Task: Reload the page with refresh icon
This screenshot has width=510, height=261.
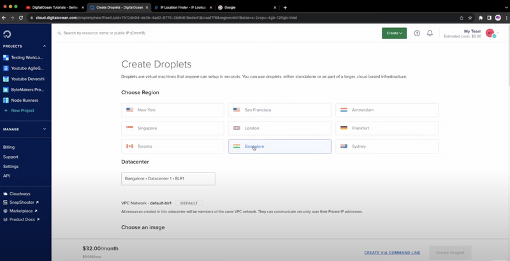Action: (x=21, y=18)
